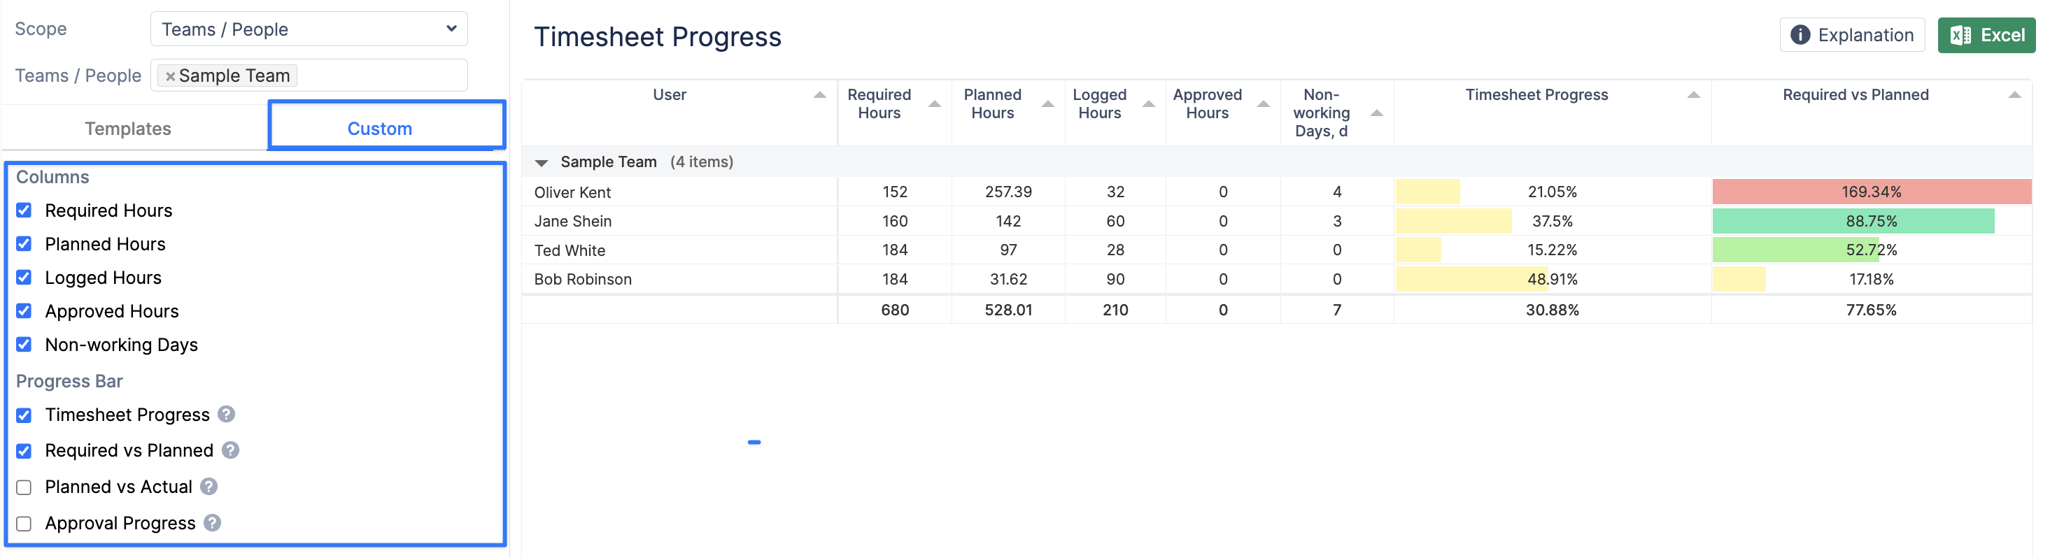Click Oliver Kent's planned hours 257.39
This screenshot has width=2057, height=558.
pos(1008,192)
